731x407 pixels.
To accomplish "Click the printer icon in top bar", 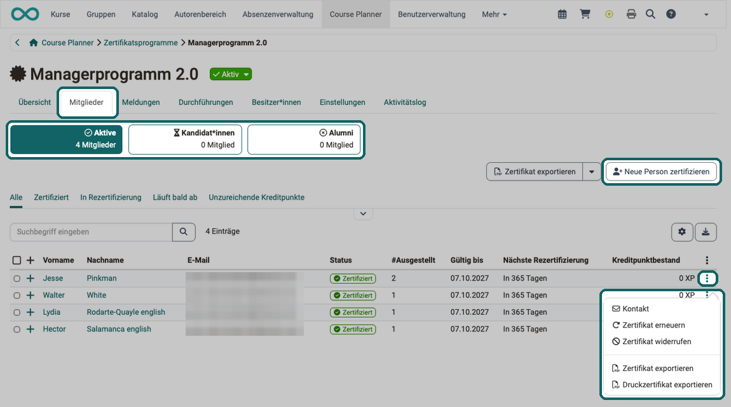I will 631,15.
